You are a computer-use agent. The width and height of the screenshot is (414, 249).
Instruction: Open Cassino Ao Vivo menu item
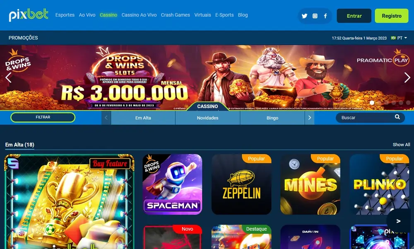click(x=139, y=15)
